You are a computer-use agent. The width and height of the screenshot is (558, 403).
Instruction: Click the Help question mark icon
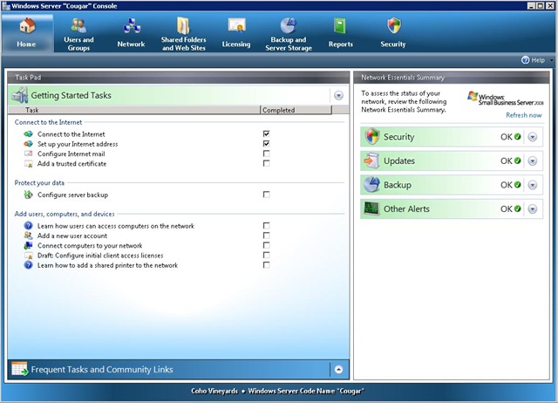(x=525, y=60)
